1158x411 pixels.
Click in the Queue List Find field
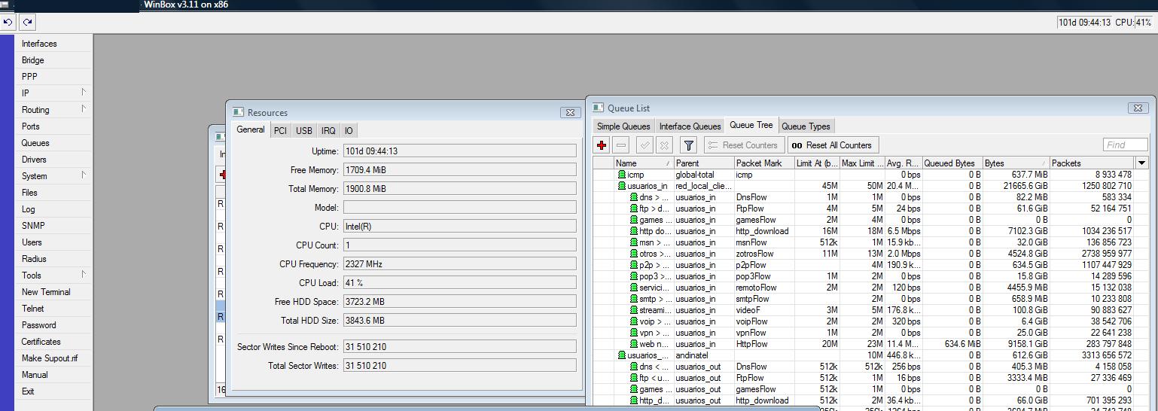click(1125, 145)
